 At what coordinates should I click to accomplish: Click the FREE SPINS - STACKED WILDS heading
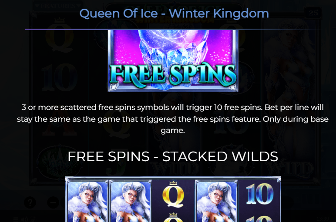[x=173, y=156]
